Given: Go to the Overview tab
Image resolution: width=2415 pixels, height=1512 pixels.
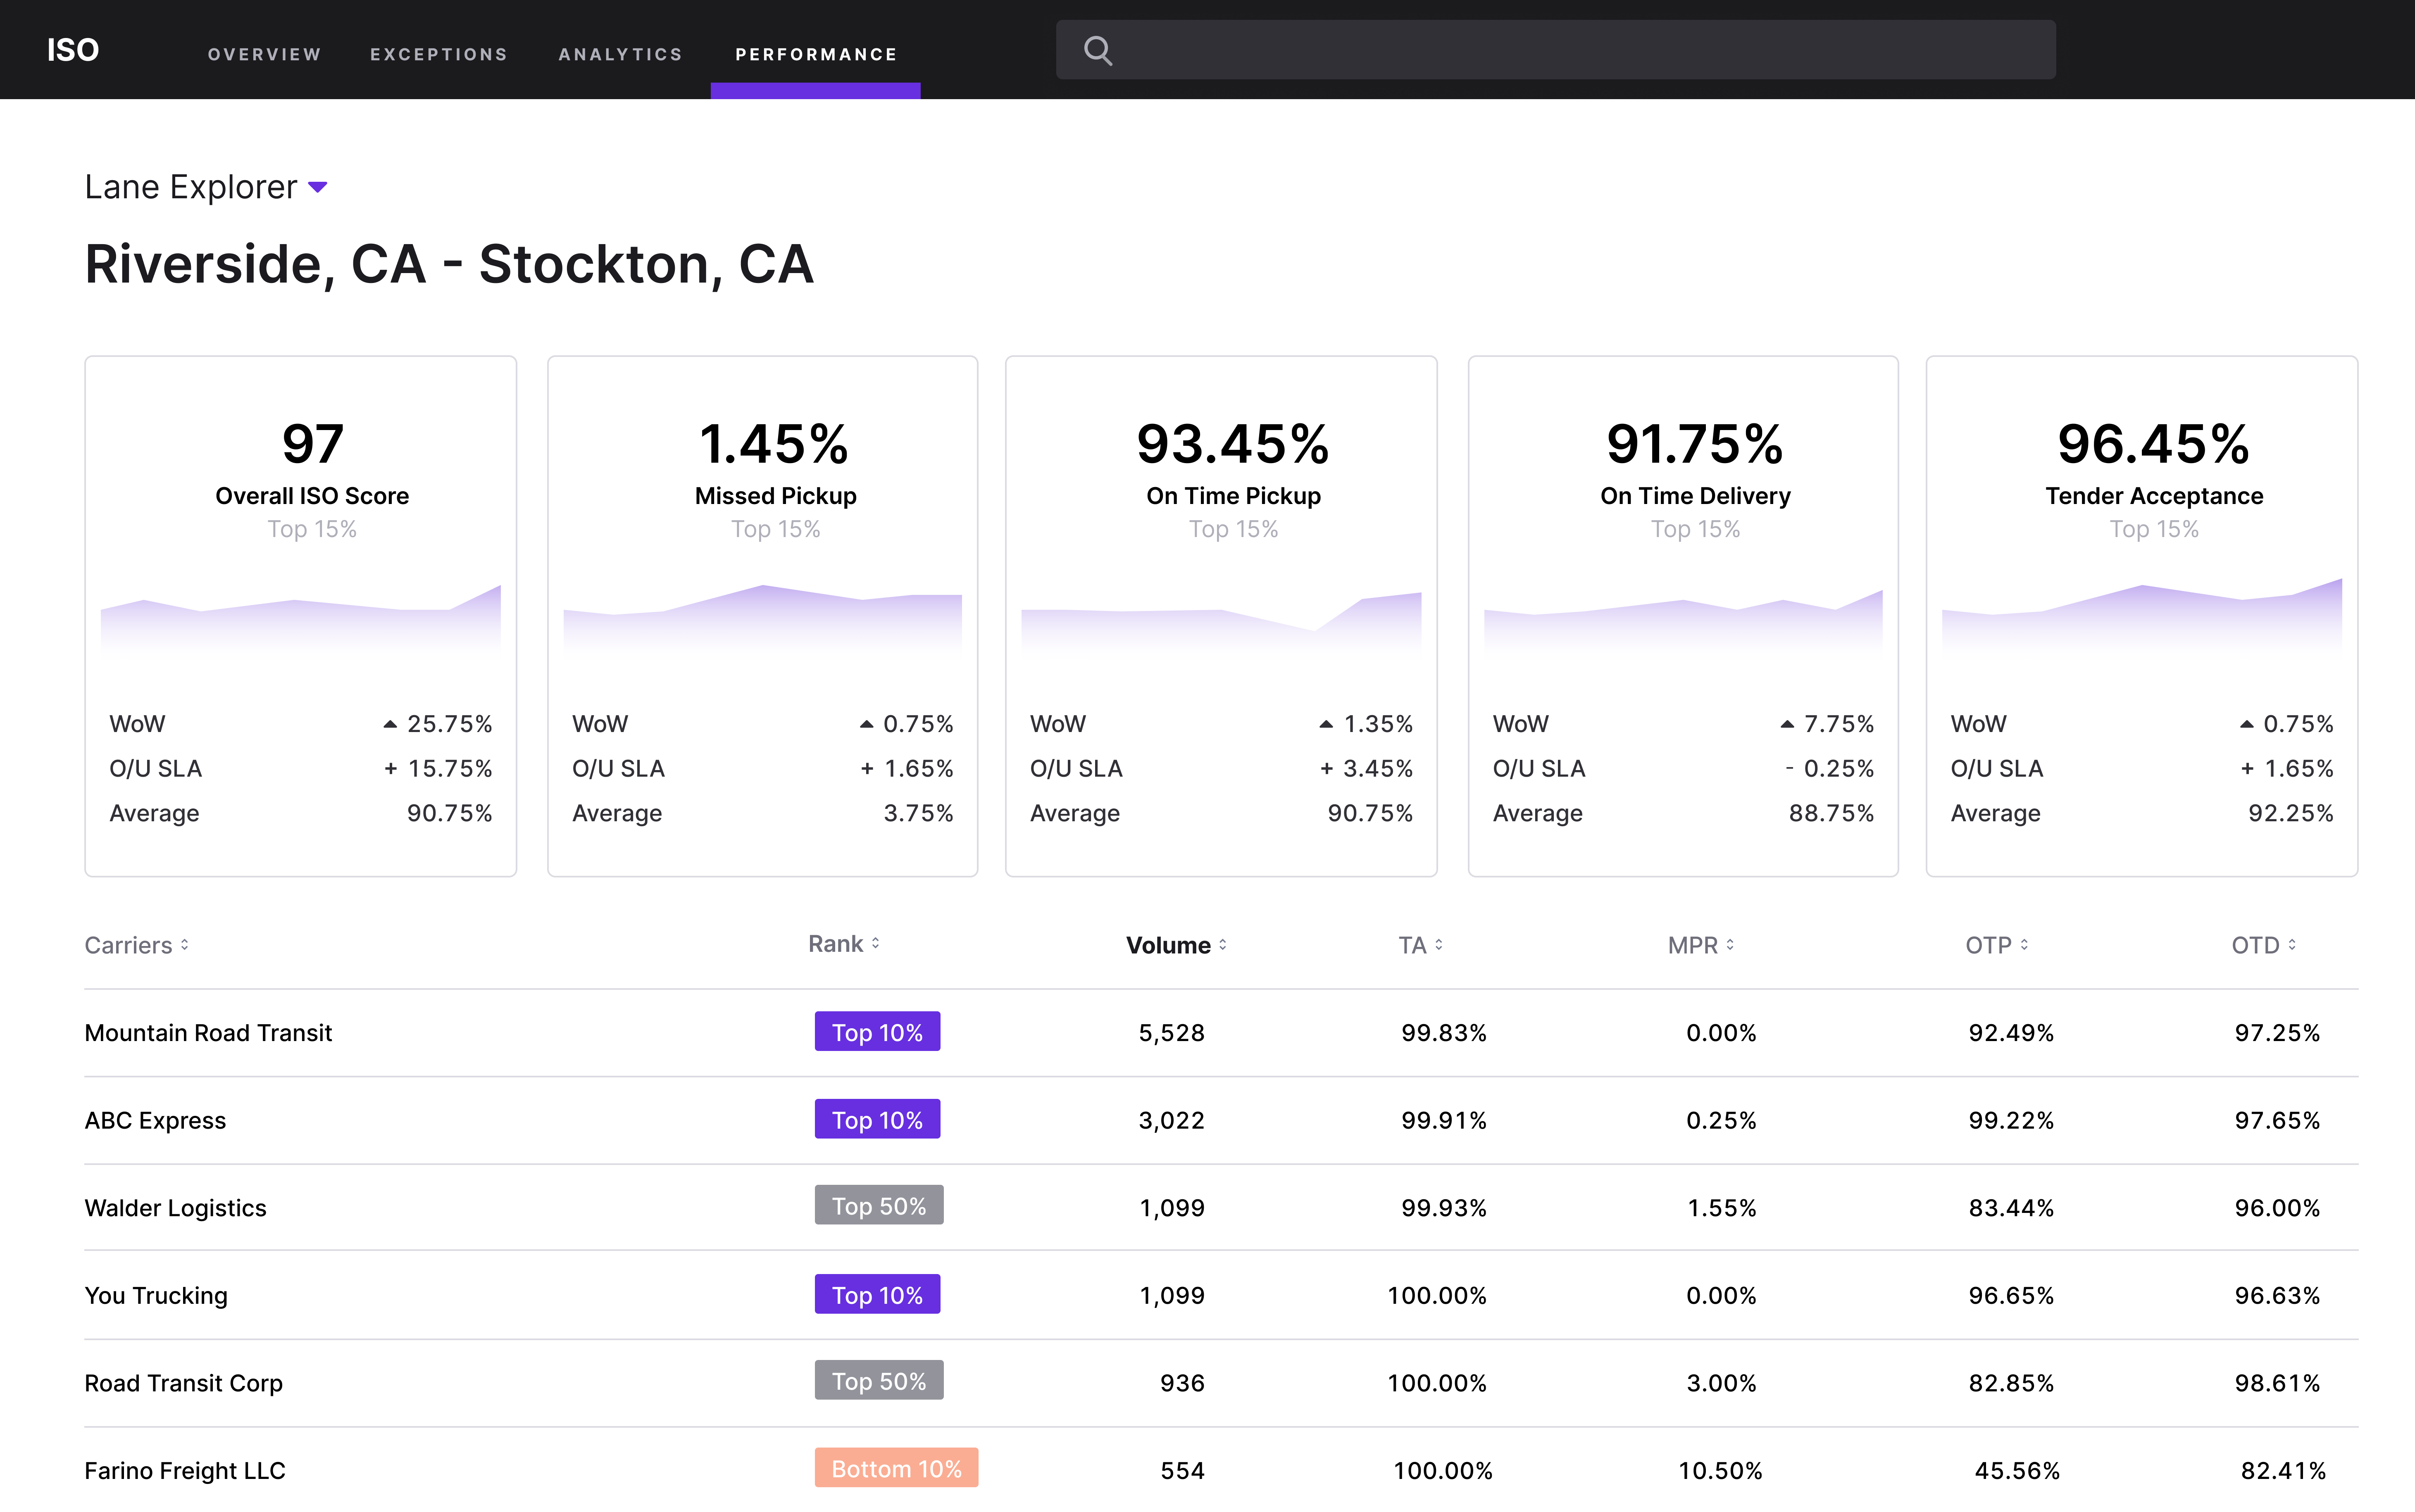Looking at the screenshot, I should coord(264,54).
